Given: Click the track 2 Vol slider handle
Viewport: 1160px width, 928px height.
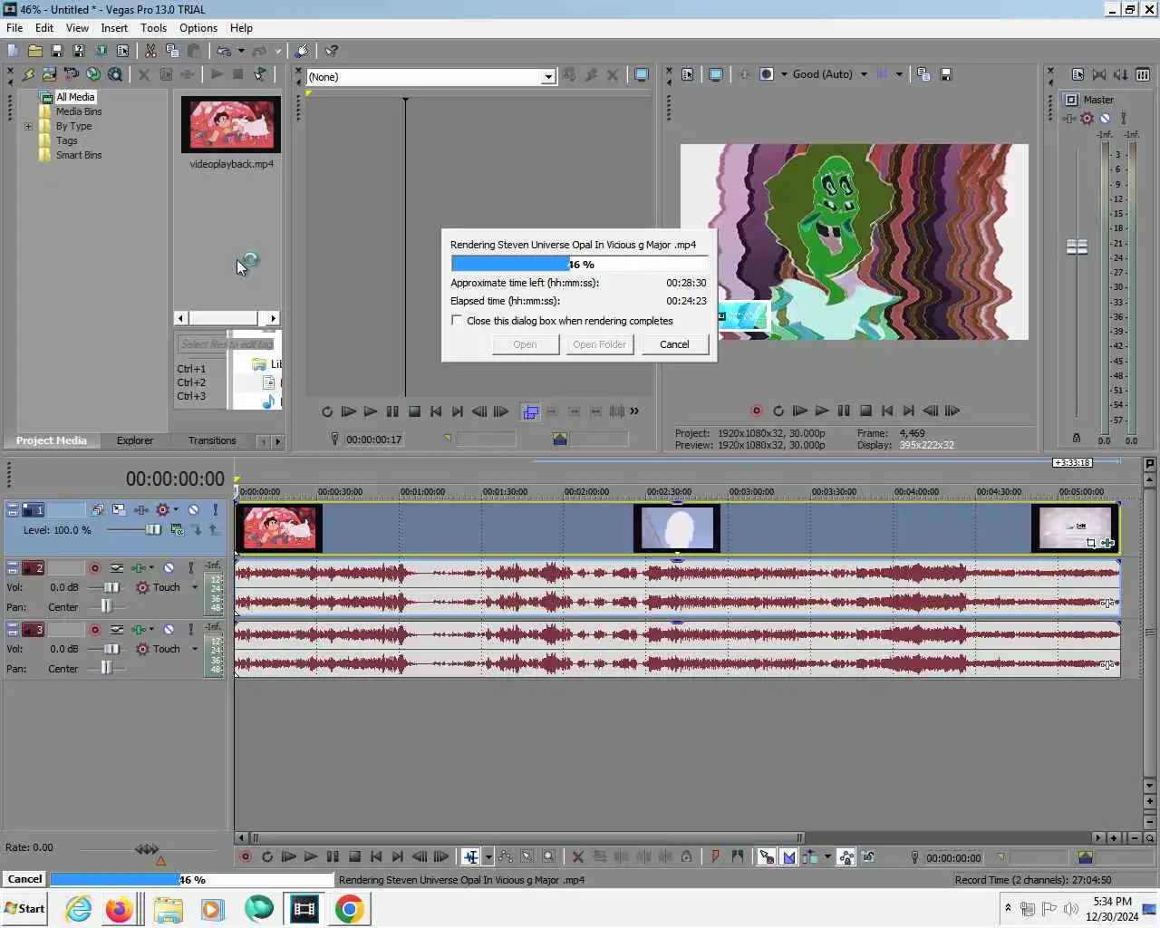Looking at the screenshot, I should (x=111, y=587).
